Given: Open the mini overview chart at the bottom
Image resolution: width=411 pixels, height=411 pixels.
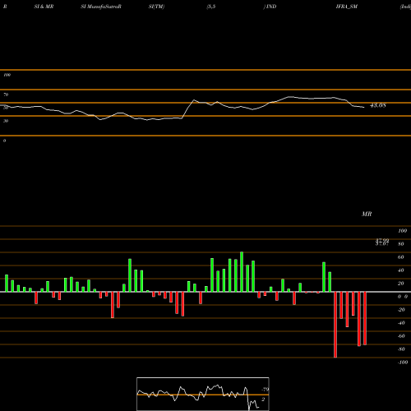Looking at the screenshot, I should (x=203, y=394).
